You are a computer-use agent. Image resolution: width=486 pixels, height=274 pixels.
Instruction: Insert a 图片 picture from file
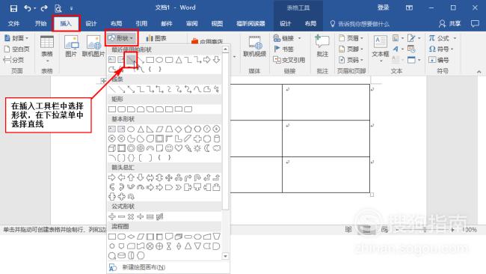pyautogui.click(x=71, y=46)
